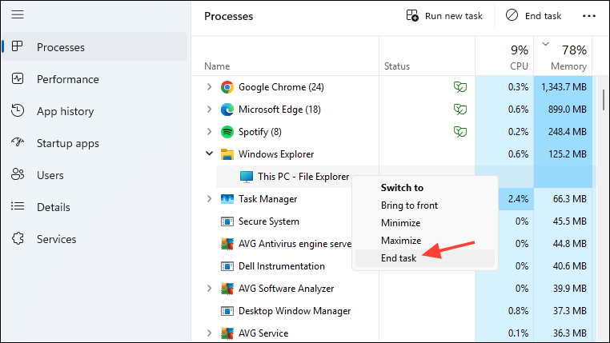Viewport: 610px width, 343px height.
Task: Select Bring to front menu entry
Action: (409, 205)
